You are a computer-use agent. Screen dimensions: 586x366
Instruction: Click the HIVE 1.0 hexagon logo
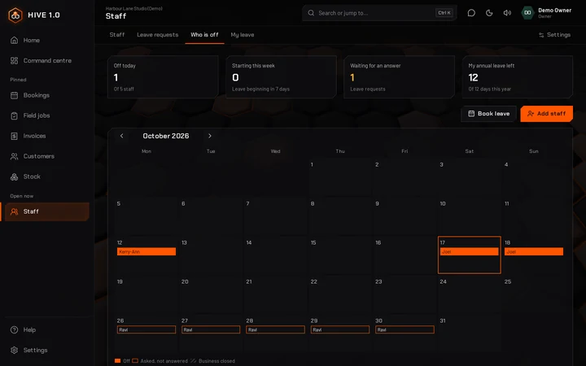15,15
